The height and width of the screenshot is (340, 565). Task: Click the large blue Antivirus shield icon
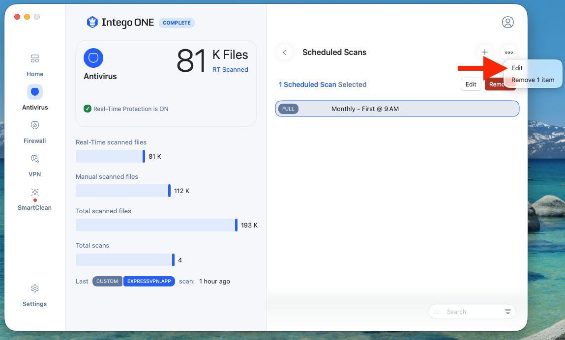(x=93, y=58)
